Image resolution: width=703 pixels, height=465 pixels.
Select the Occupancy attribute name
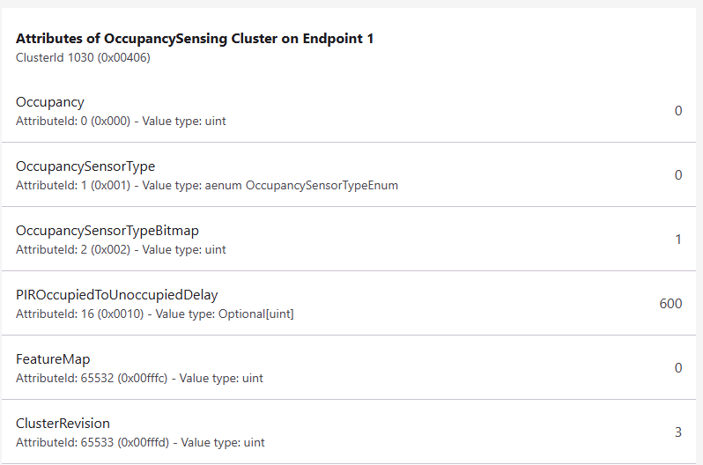click(50, 102)
